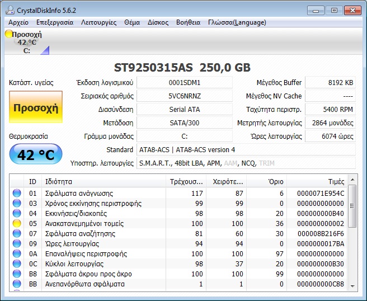Click the 42 °C temperature indicator
This screenshot has height=301, width=367.
pyautogui.click(x=36, y=154)
